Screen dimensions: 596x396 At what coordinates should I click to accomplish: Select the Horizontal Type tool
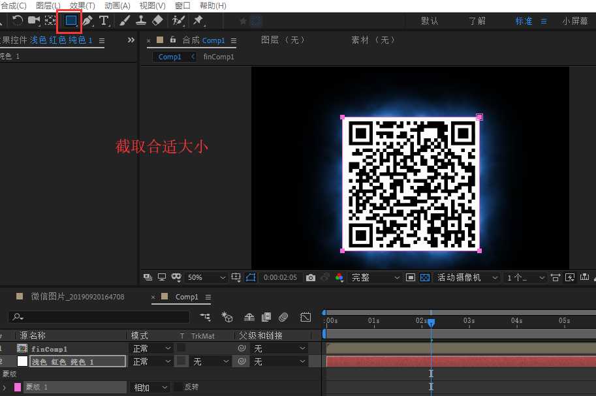click(103, 21)
